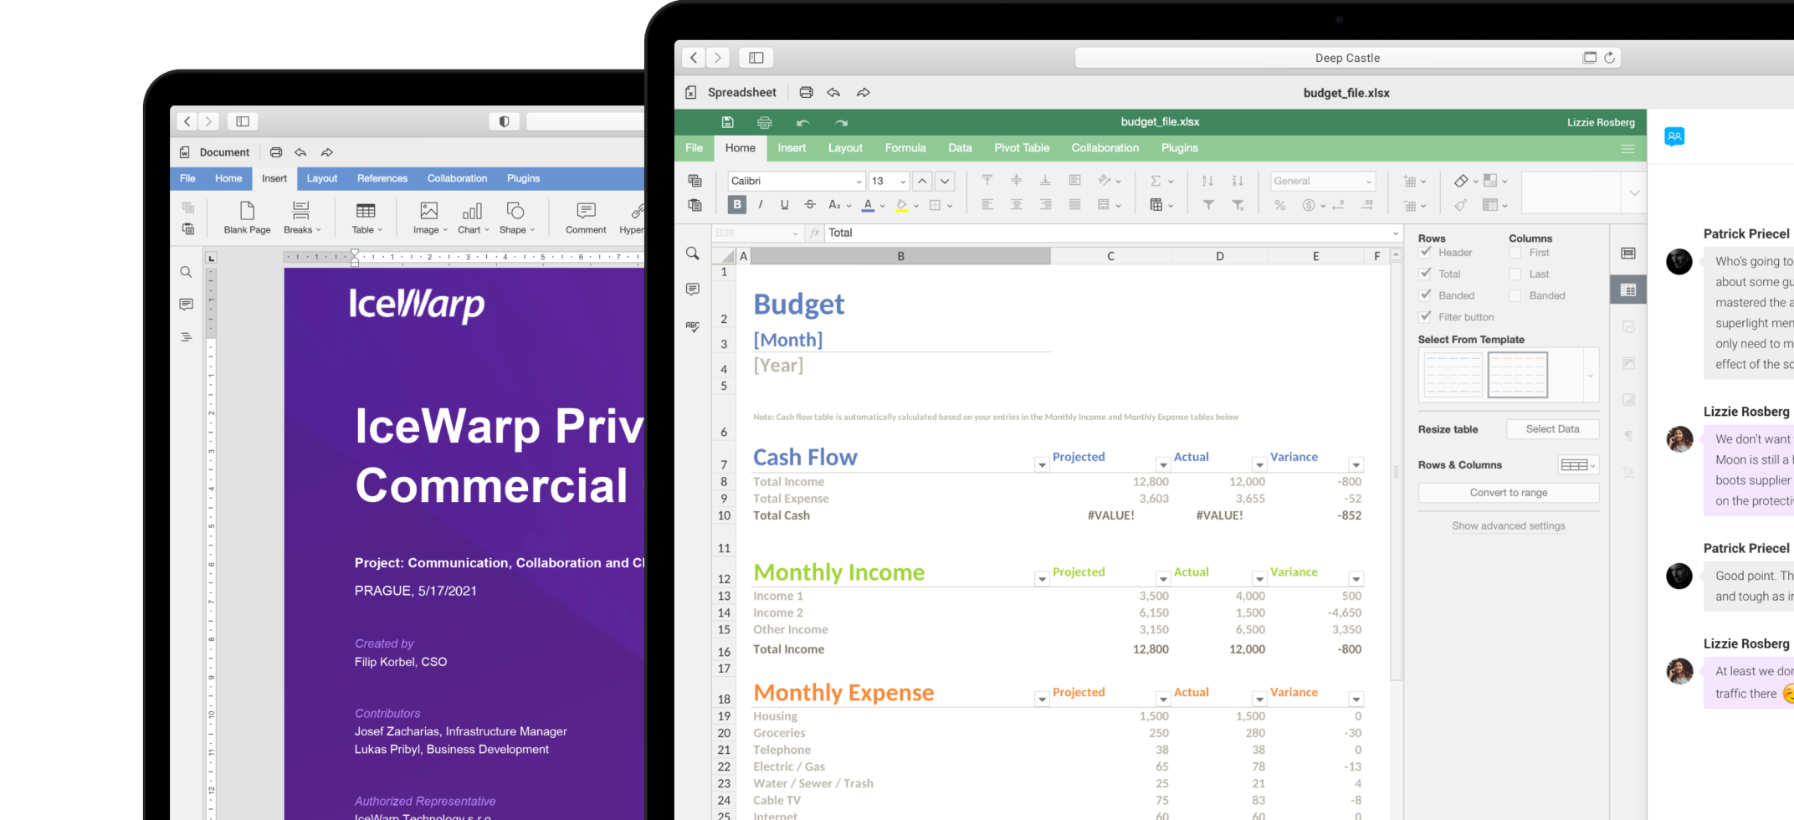The image size is (1794, 820).
Task: Open the Cash Flow column filter dropdown
Action: (1042, 464)
